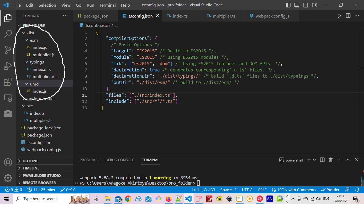Open the new terminal launch profile dropdown

coord(314,160)
